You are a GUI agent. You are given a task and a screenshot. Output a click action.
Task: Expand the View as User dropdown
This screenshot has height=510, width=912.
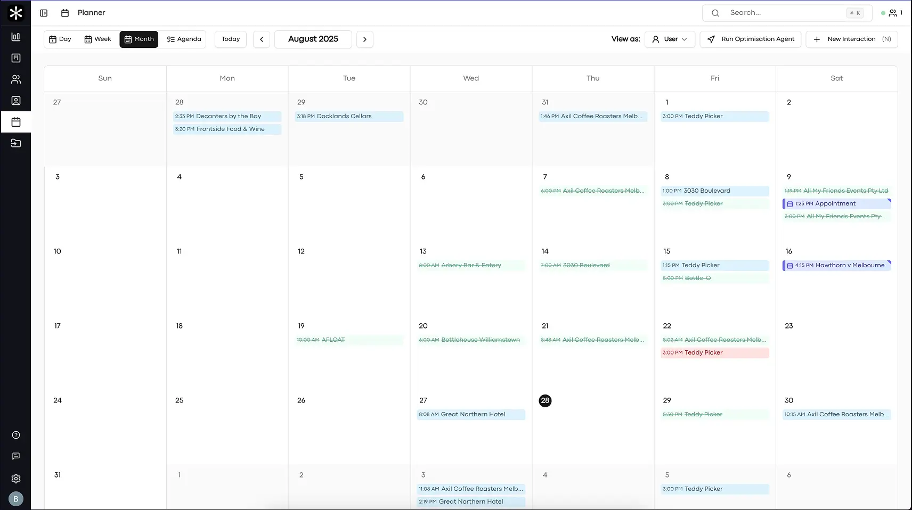click(x=670, y=39)
